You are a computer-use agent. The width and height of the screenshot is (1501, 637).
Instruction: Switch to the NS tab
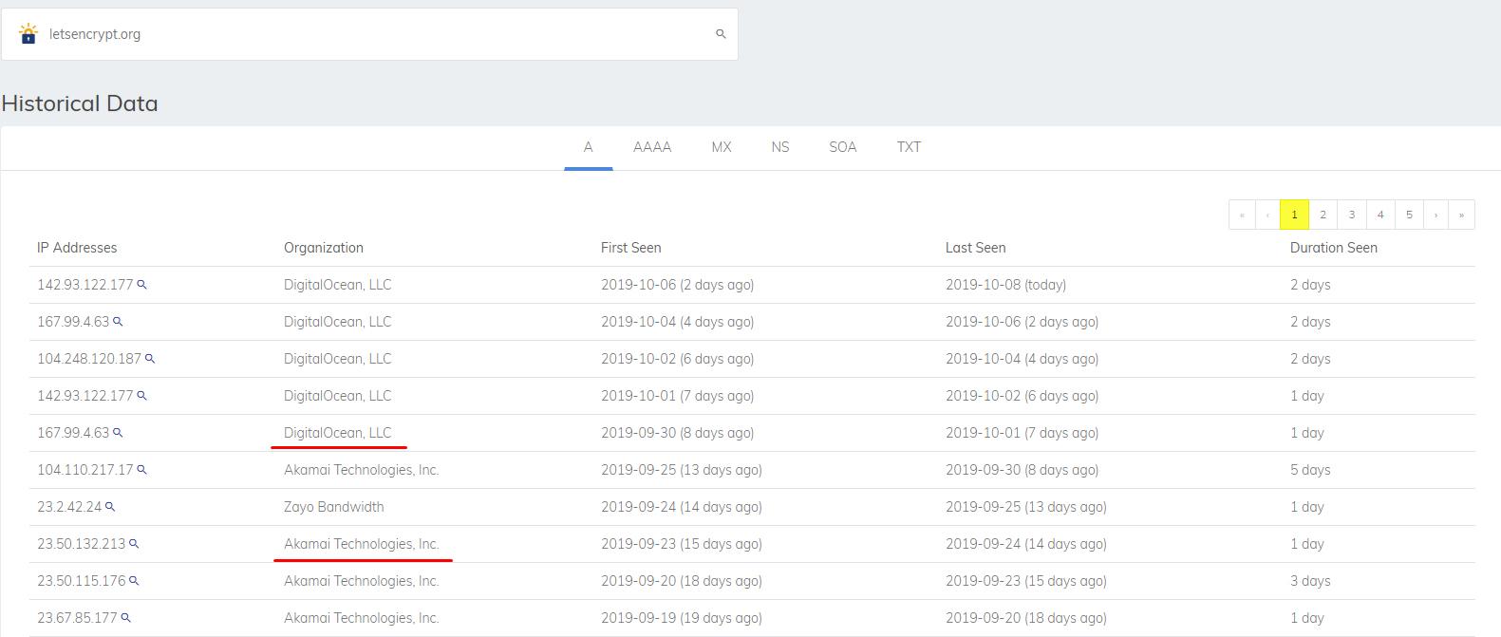pyautogui.click(x=780, y=147)
